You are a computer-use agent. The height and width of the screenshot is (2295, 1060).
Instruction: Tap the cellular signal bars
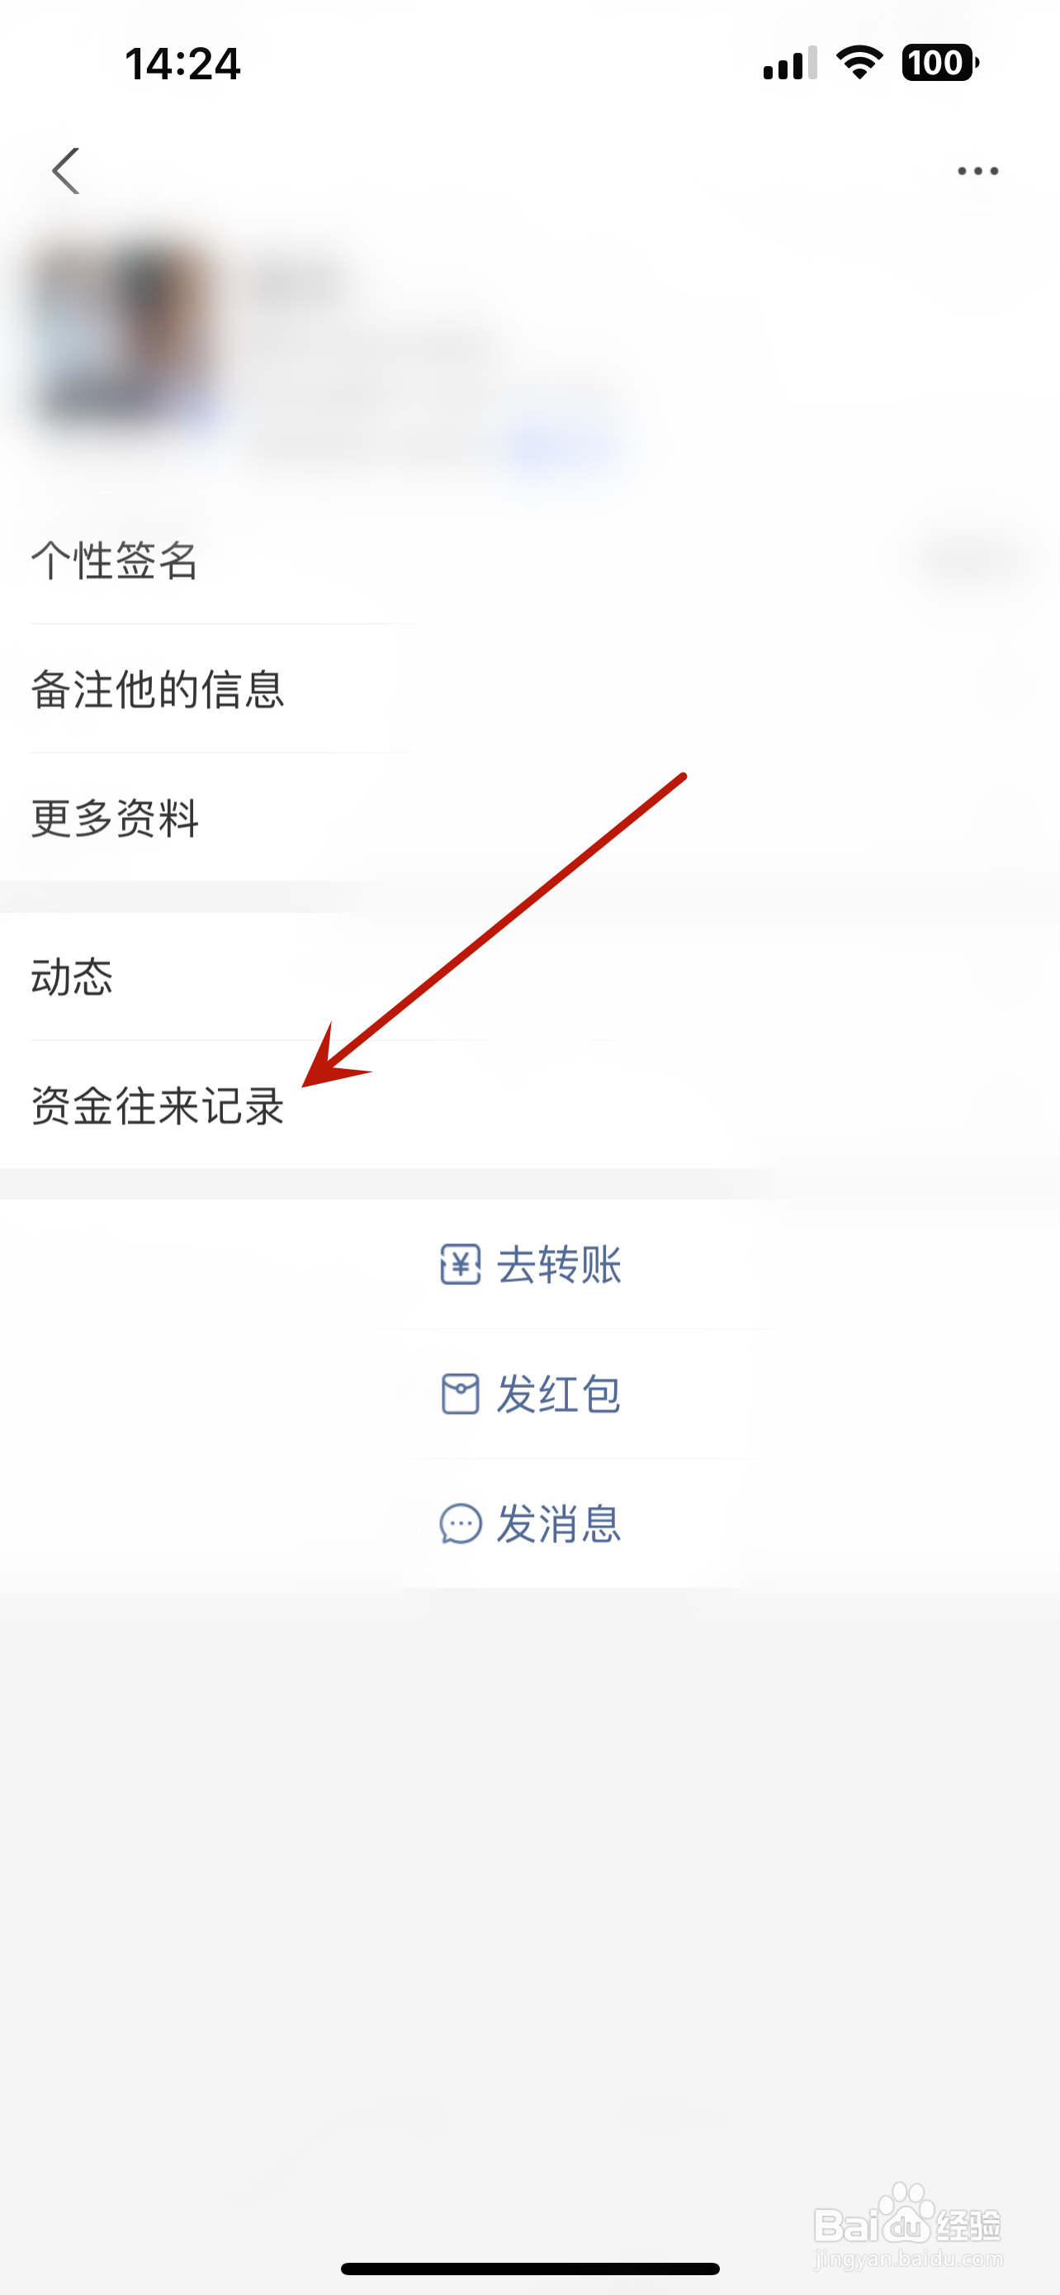pyautogui.click(x=790, y=62)
